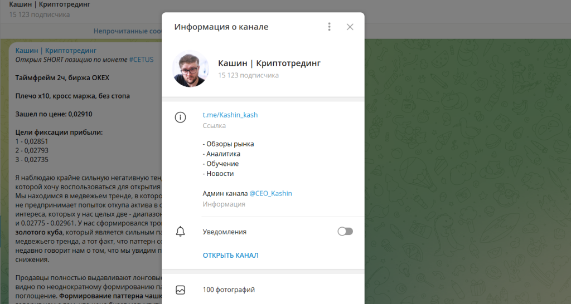Click the ОТКРЫТЬ КАНАЛ button

[x=230, y=255]
